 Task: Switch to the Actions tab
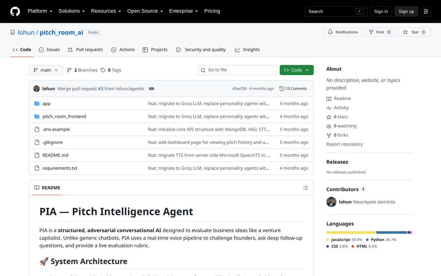(x=123, y=50)
